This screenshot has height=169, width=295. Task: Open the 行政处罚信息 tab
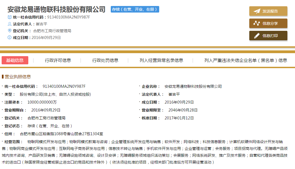[105, 60]
